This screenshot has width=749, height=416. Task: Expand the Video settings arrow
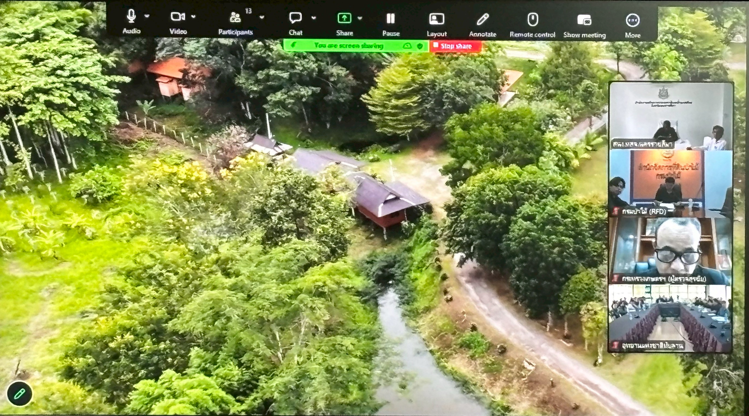click(193, 17)
